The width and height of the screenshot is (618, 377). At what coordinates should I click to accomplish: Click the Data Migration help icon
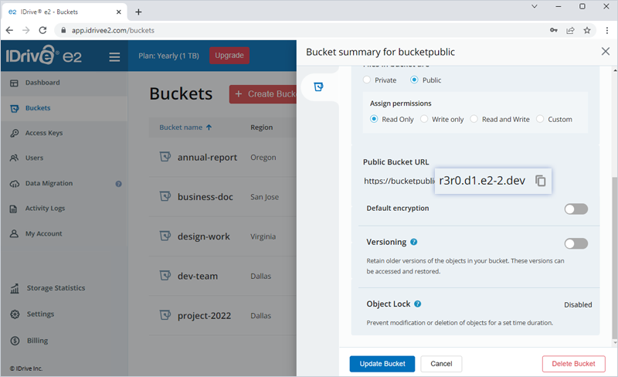[118, 184]
